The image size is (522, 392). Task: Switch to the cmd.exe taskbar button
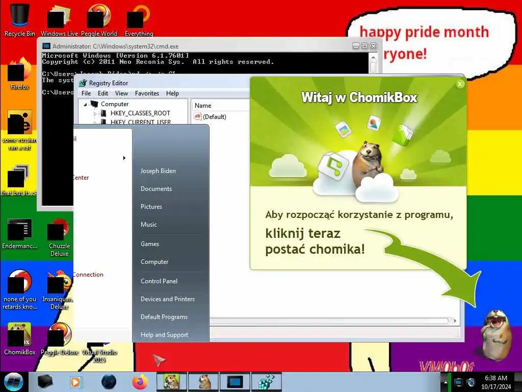tap(235, 382)
